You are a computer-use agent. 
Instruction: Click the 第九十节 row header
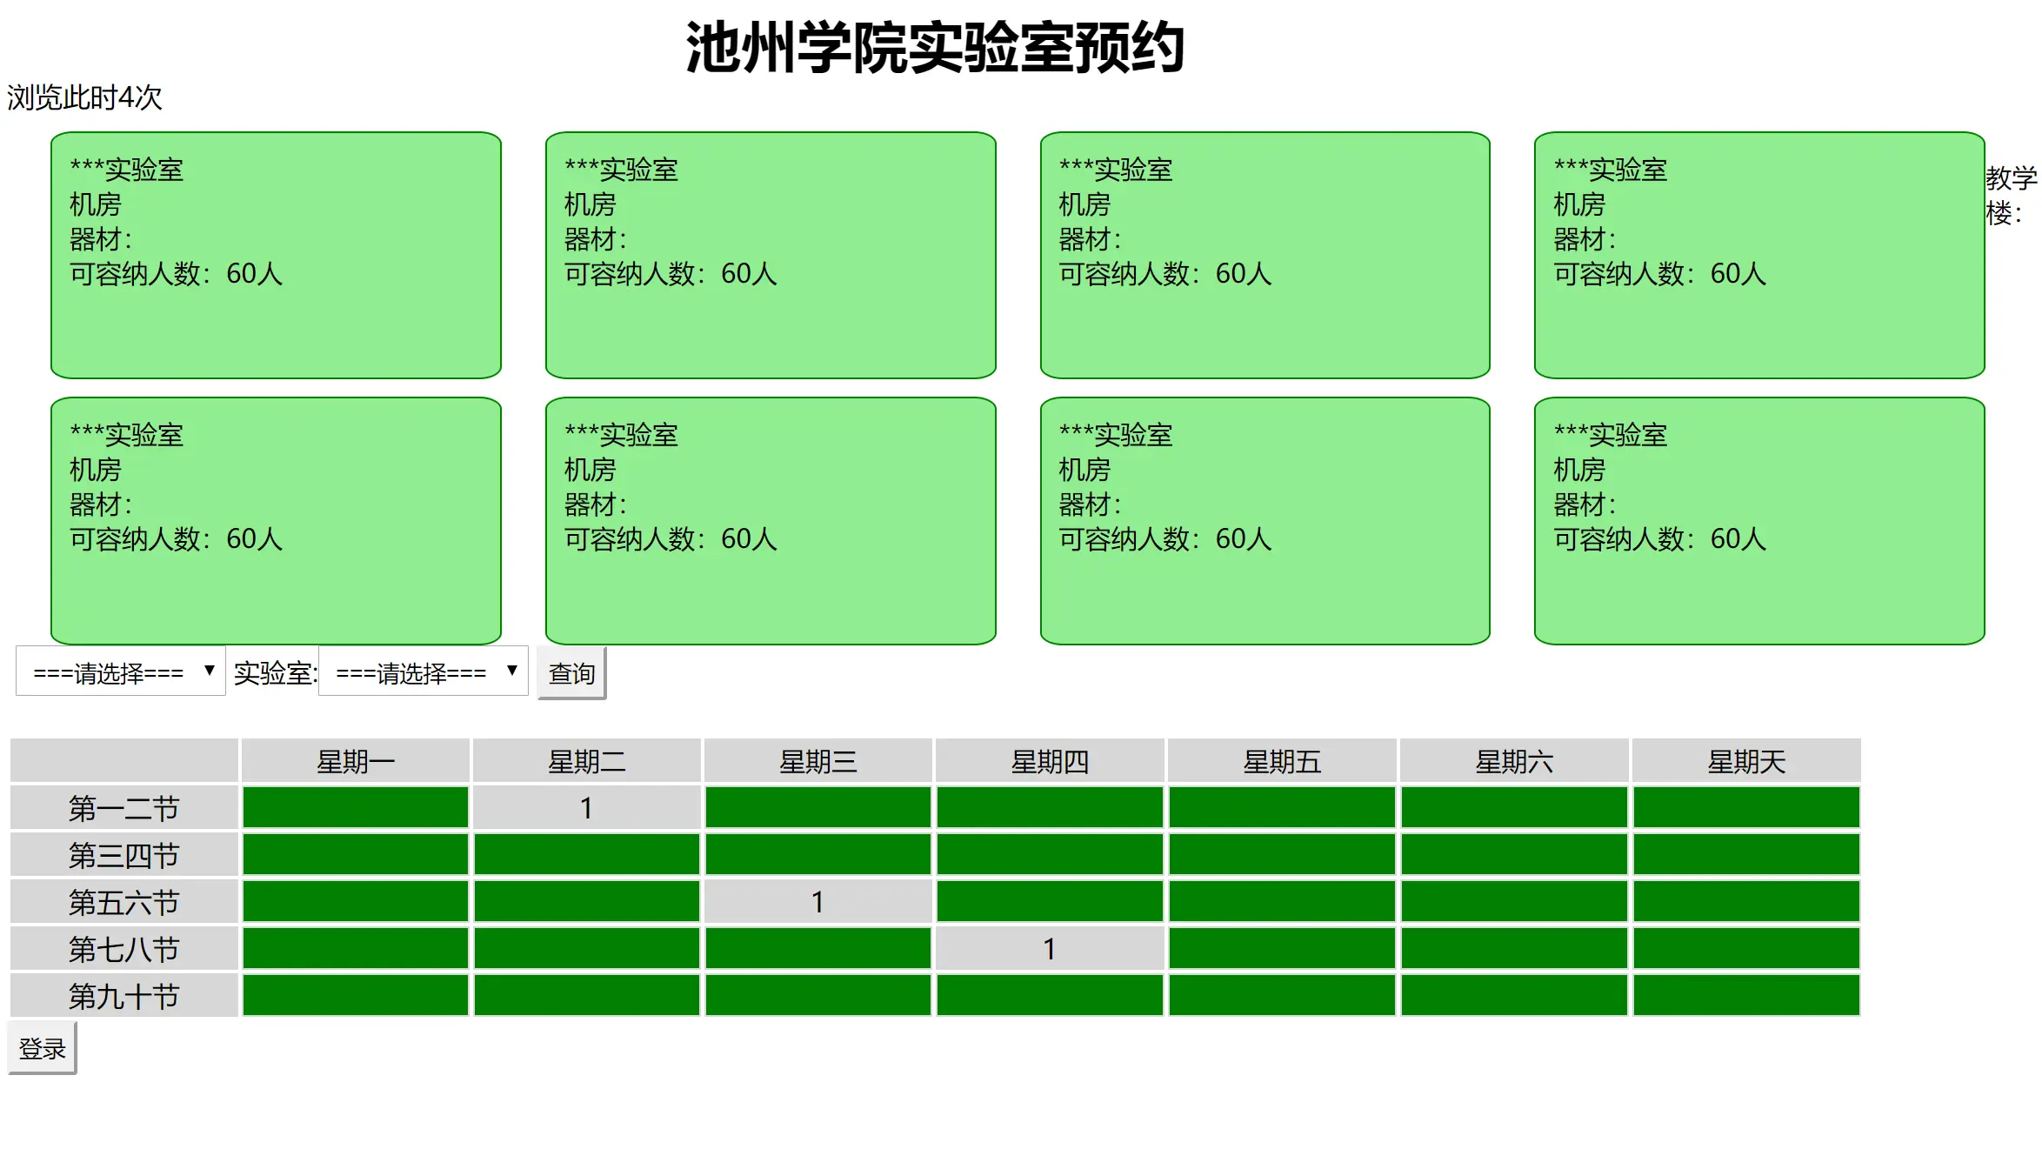click(x=124, y=996)
